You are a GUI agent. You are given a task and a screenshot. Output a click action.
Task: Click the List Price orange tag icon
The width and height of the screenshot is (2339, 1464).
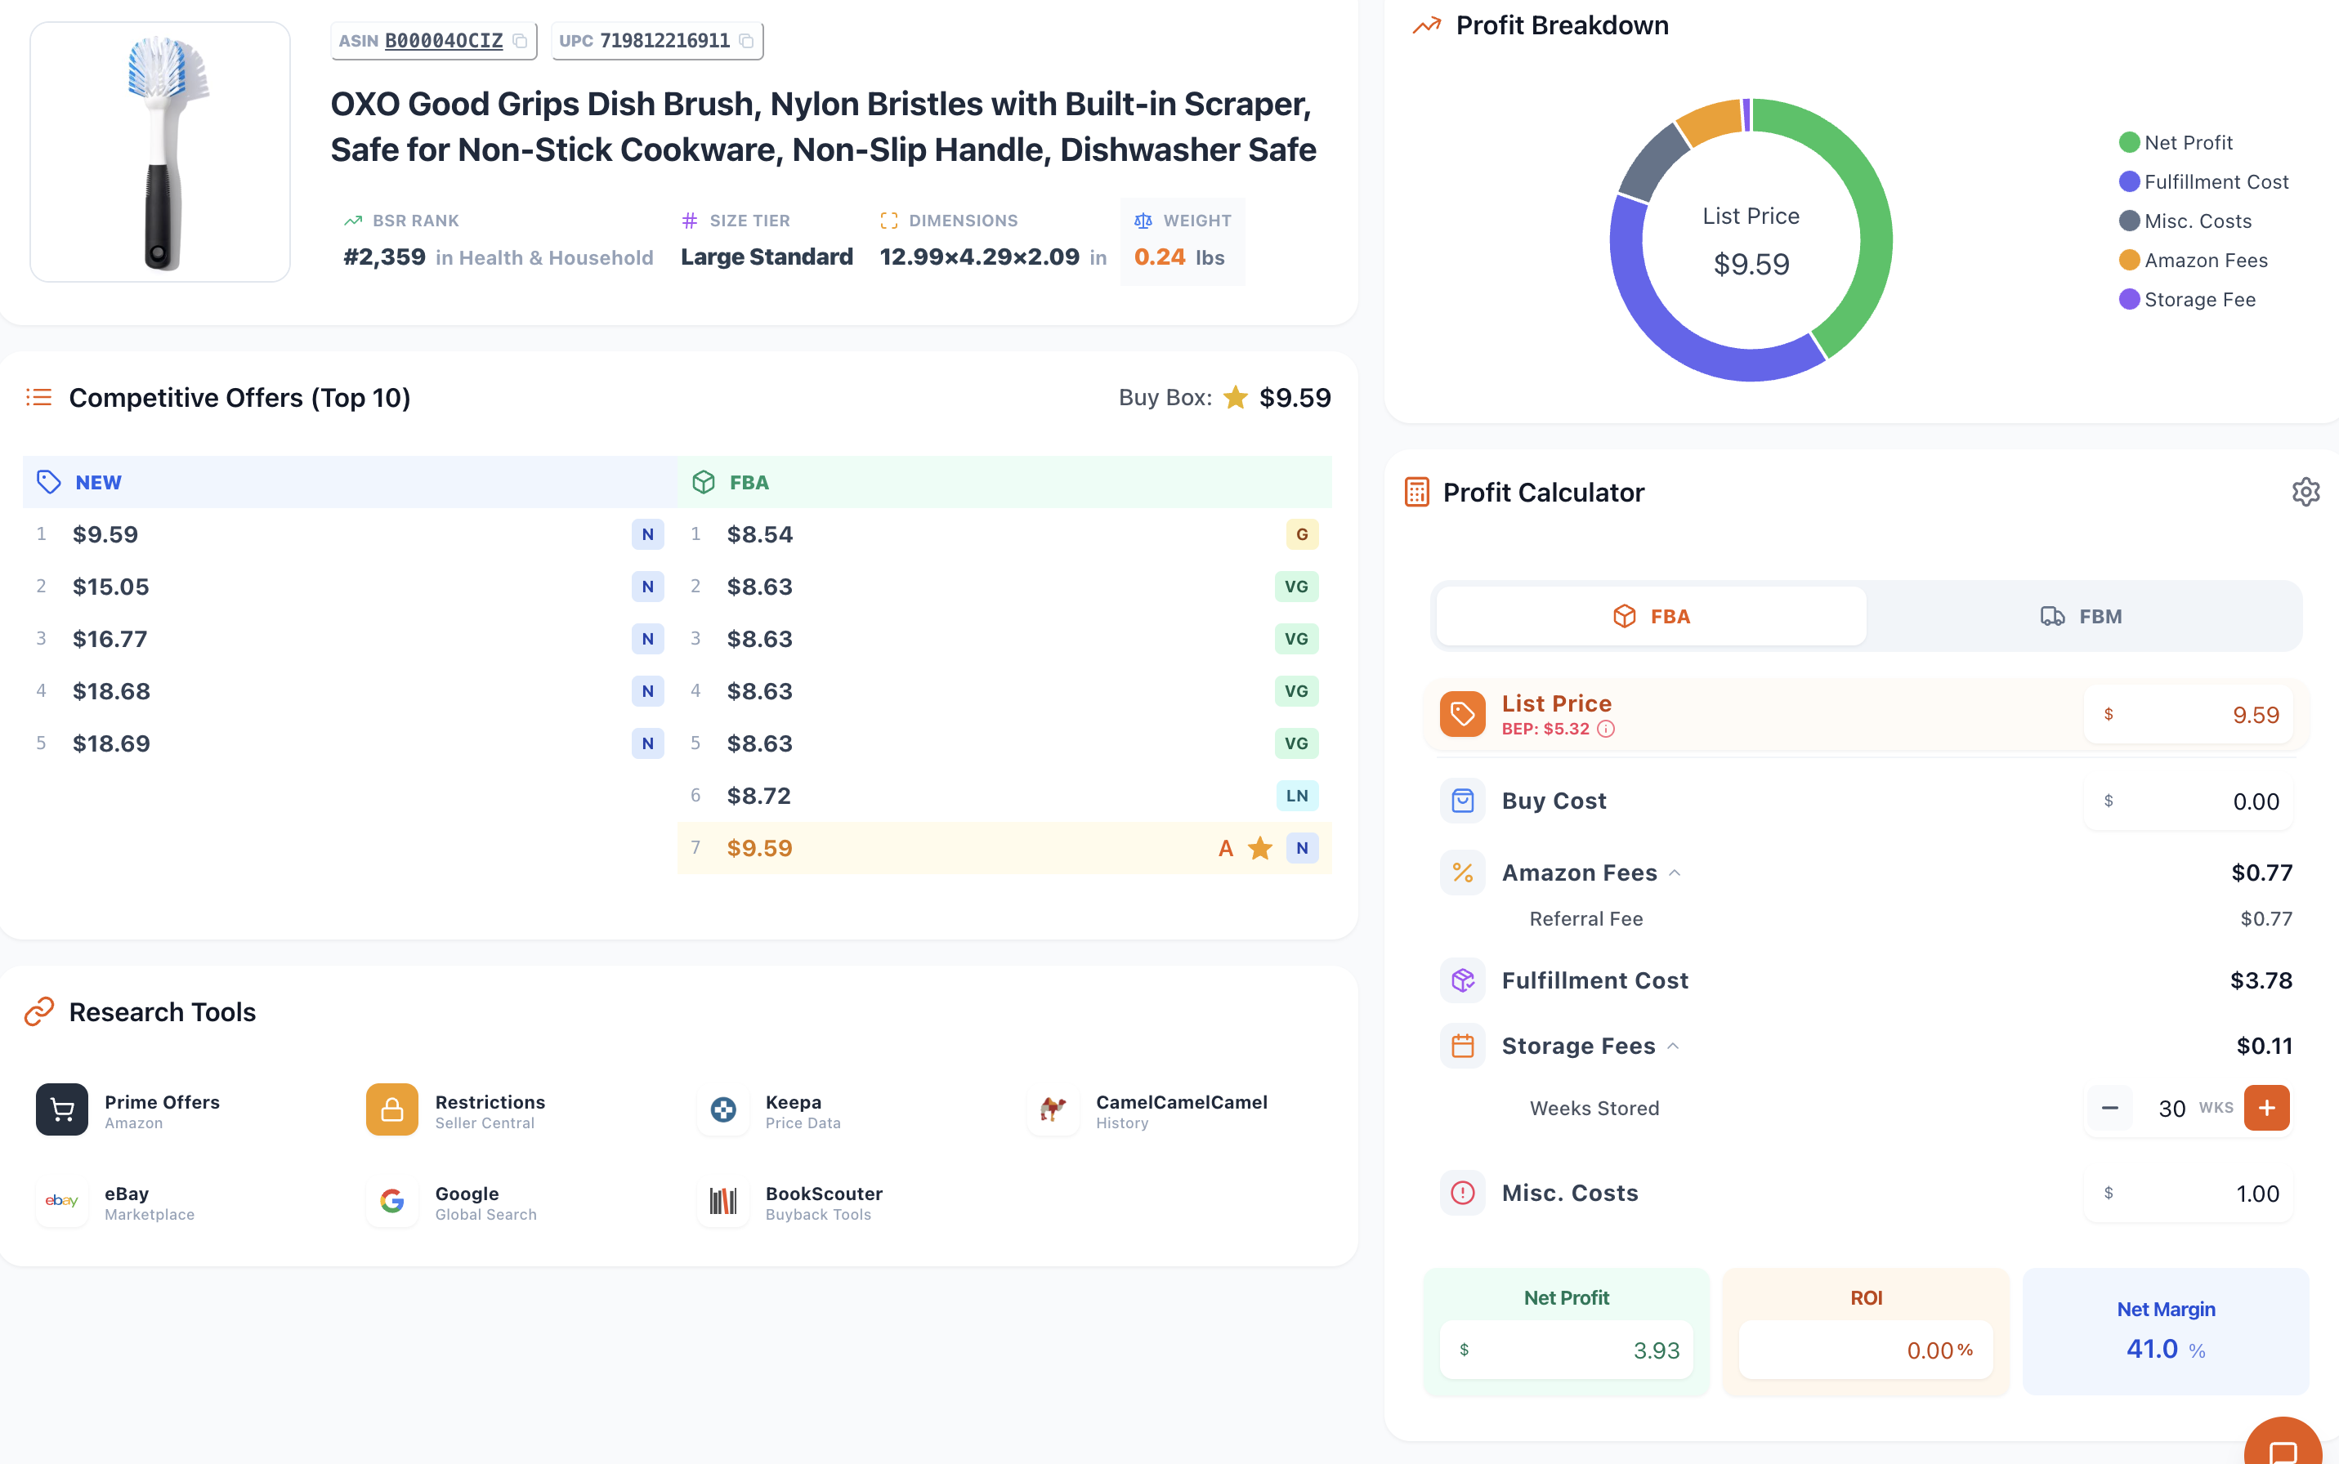click(x=1462, y=715)
